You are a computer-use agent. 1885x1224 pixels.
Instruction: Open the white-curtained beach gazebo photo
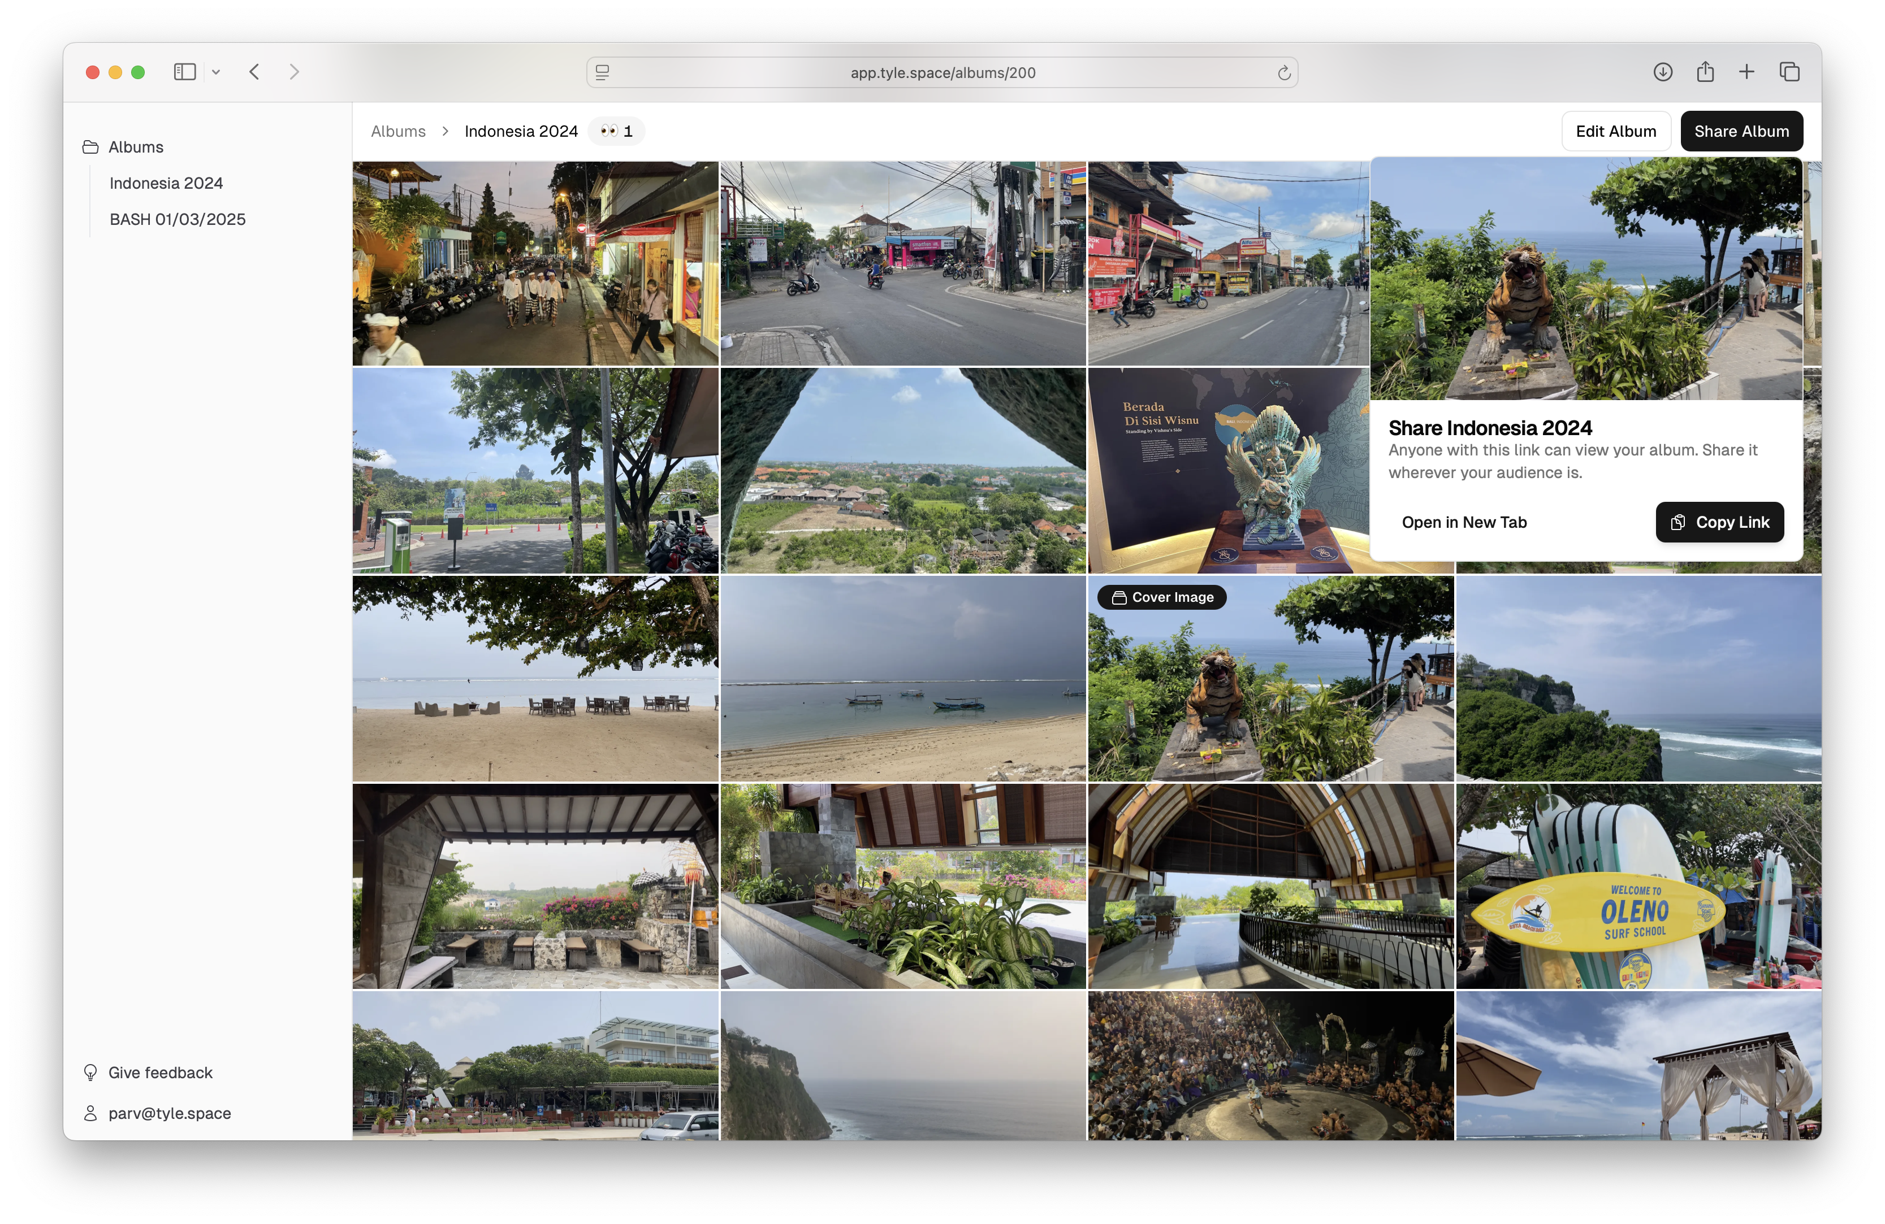pyautogui.click(x=1638, y=1066)
